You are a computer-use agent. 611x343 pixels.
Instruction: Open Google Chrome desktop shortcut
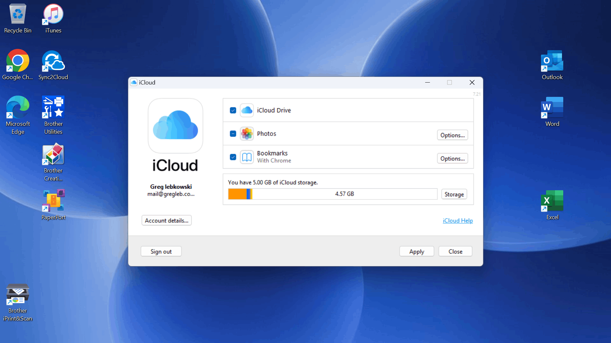(18, 65)
